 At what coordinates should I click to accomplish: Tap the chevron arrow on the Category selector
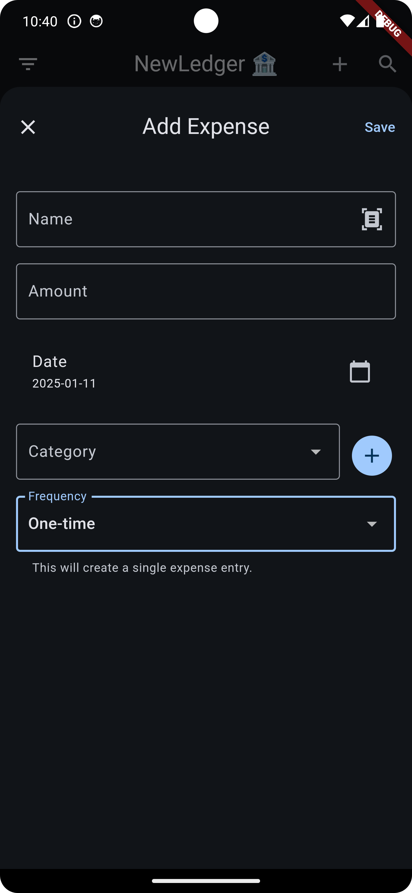pos(316,451)
